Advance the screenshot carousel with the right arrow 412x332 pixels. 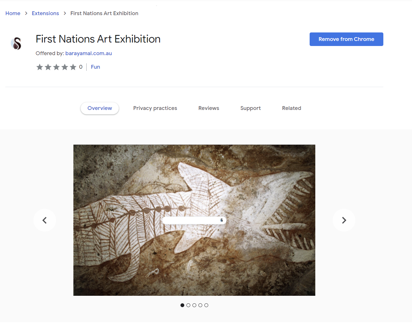click(344, 220)
